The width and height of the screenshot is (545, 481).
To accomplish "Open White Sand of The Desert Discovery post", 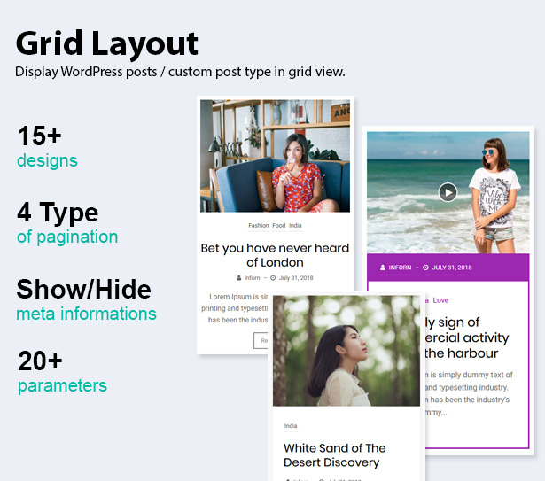I will tap(334, 455).
